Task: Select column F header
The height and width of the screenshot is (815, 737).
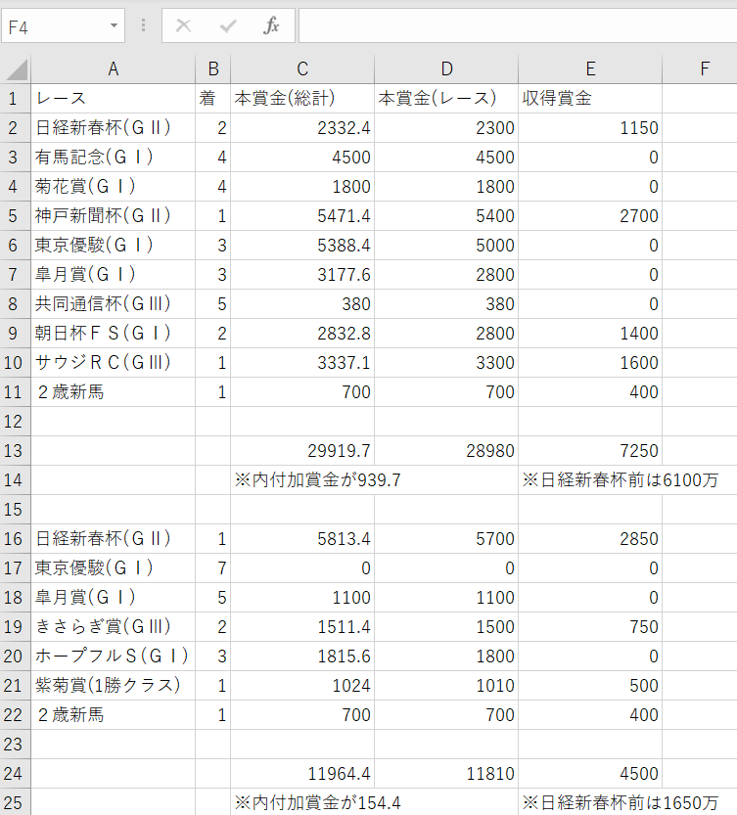Action: 700,68
